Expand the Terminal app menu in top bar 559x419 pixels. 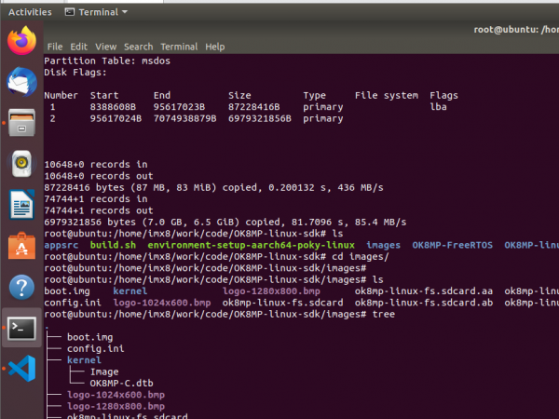(x=96, y=12)
